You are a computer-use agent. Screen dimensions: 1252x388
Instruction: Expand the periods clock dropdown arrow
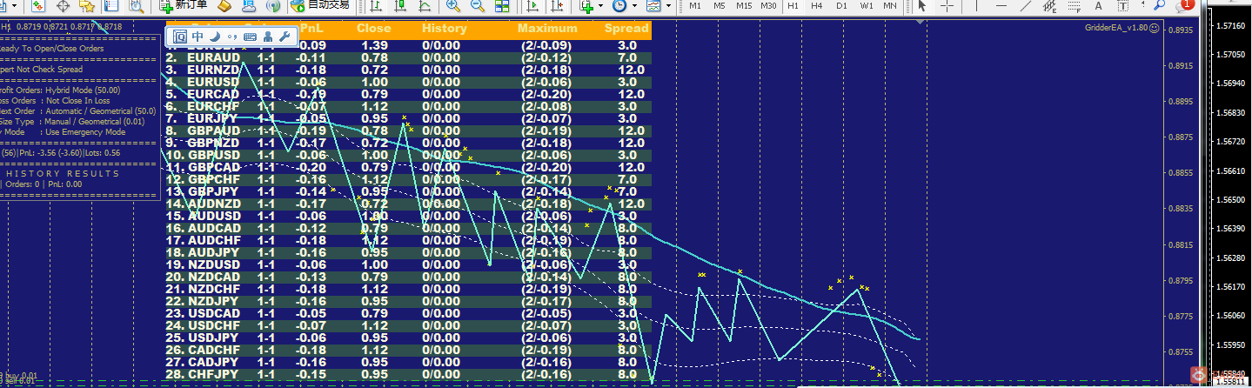[634, 5]
